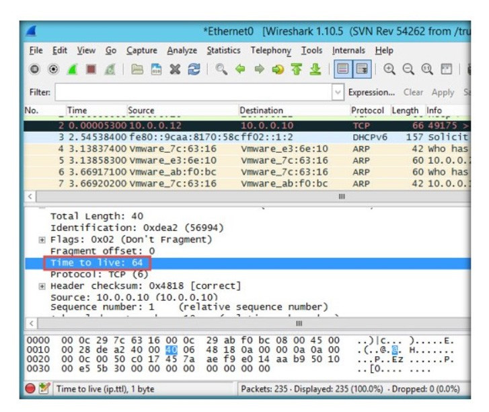Open the Telephony menu
Viewport: 489px width, 412px height.
[x=270, y=50]
